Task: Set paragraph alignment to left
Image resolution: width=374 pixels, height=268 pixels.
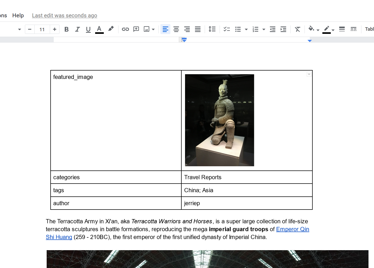Action: 165,29
